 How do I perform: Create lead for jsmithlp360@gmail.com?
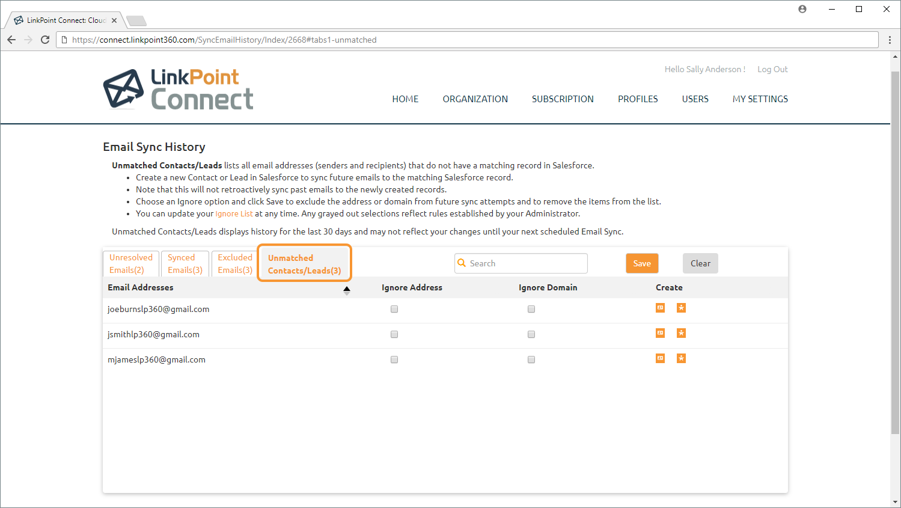coord(681,333)
